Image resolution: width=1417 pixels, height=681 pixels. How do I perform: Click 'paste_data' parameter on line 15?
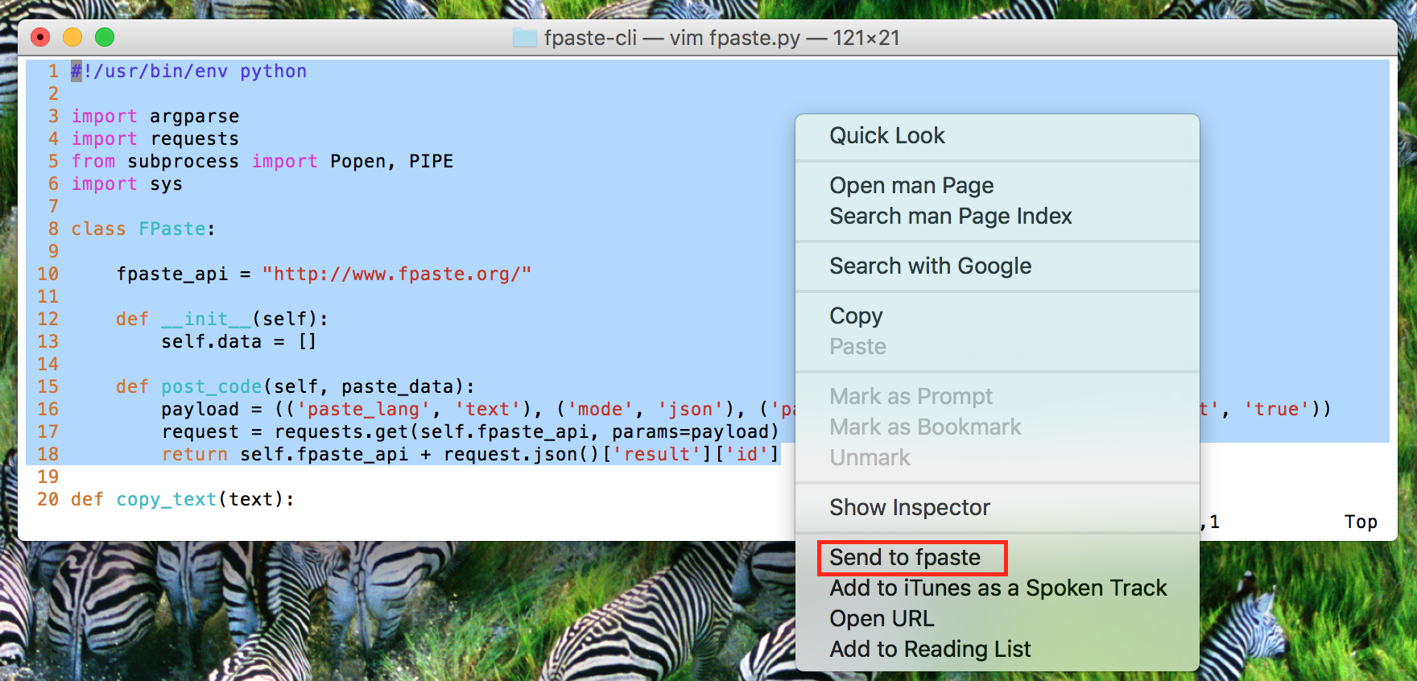coord(397,387)
